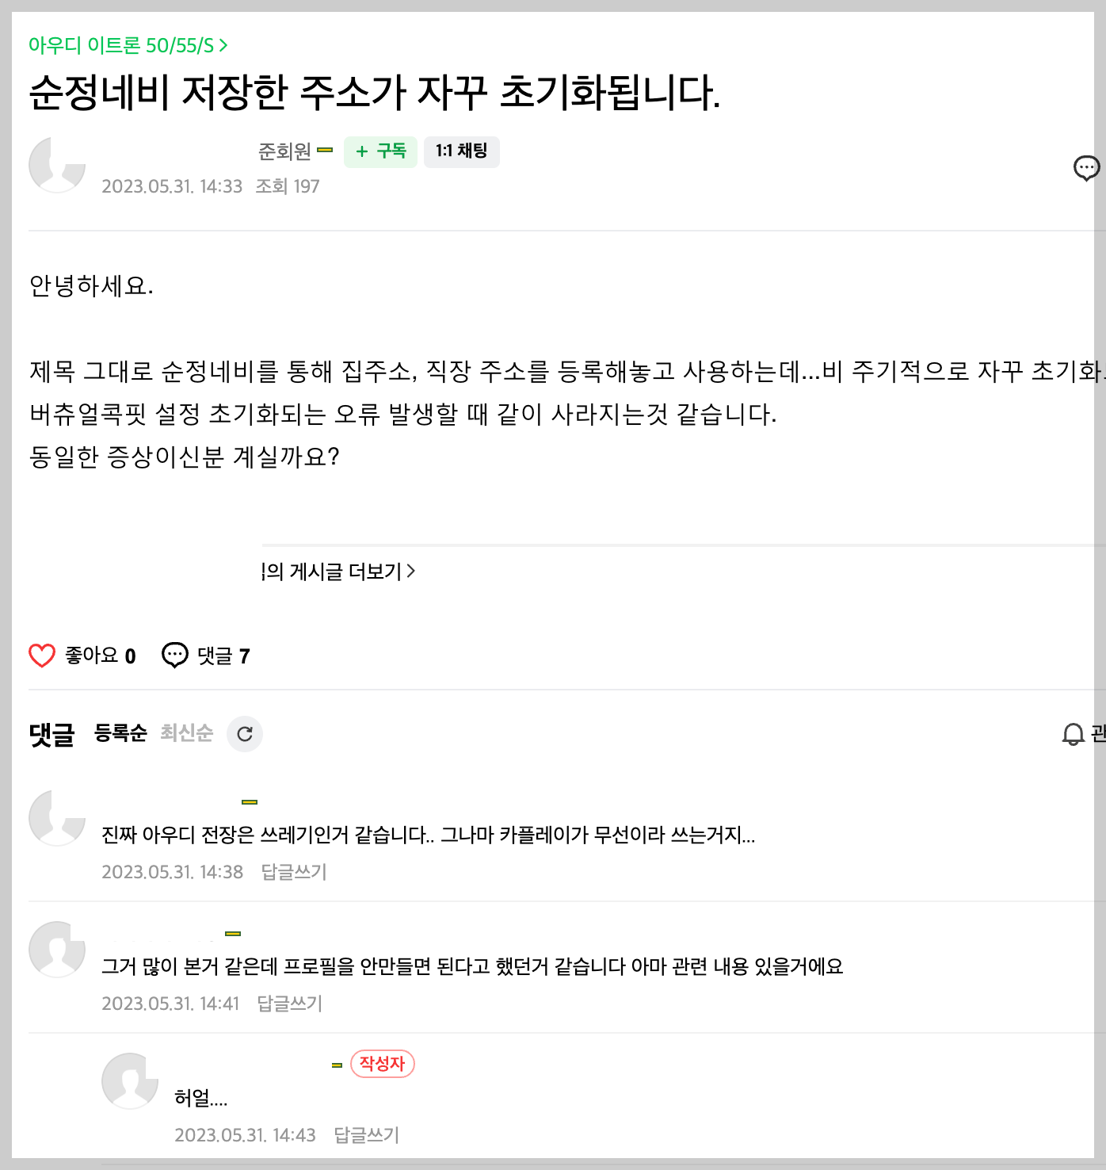Click the refresh comments circular arrow icon
The image size is (1106, 1170).
tap(245, 734)
